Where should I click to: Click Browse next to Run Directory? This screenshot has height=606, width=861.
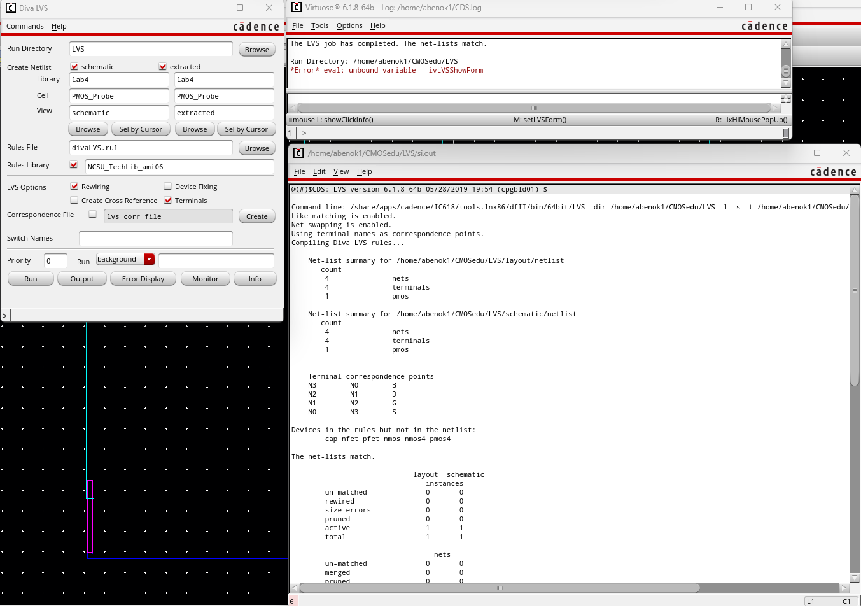click(257, 50)
